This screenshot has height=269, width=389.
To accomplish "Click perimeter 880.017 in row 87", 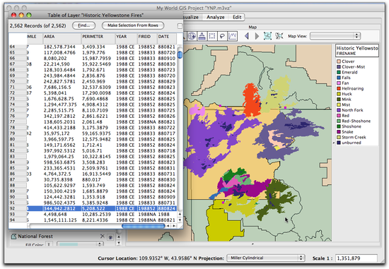I will [91, 180].
